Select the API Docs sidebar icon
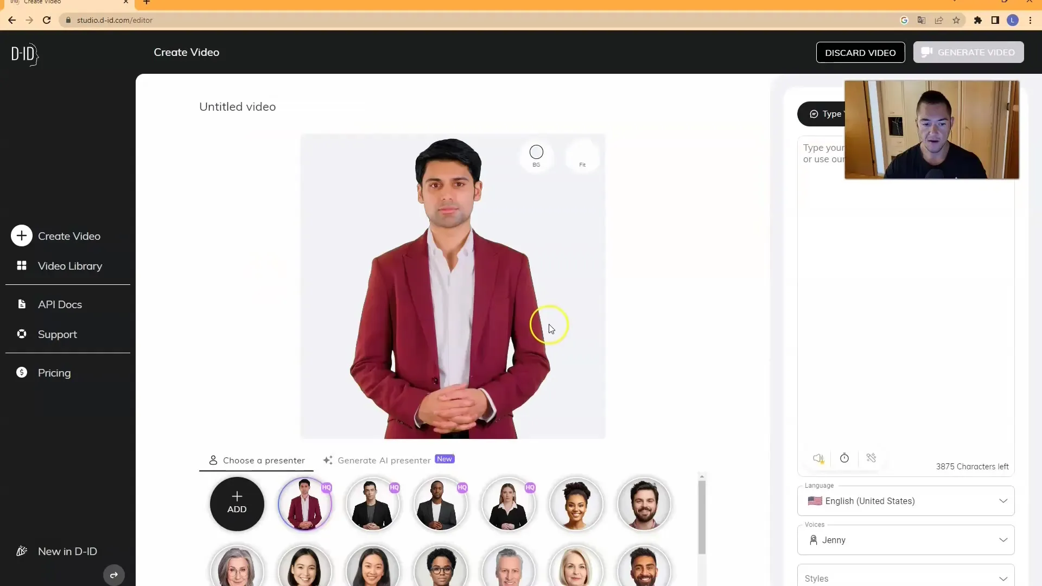The height and width of the screenshot is (586, 1042). [x=21, y=304]
